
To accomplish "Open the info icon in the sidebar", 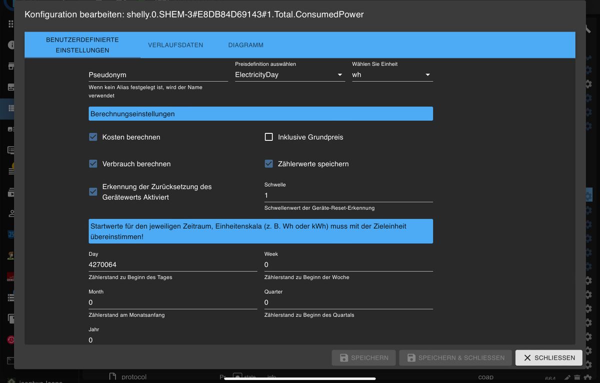I will (11, 45).
